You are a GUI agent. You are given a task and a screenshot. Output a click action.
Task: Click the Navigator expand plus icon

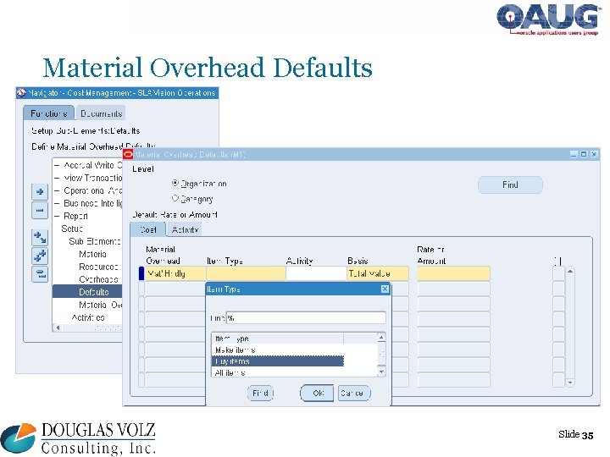tap(40, 191)
